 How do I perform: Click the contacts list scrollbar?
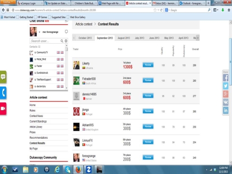point(66,66)
